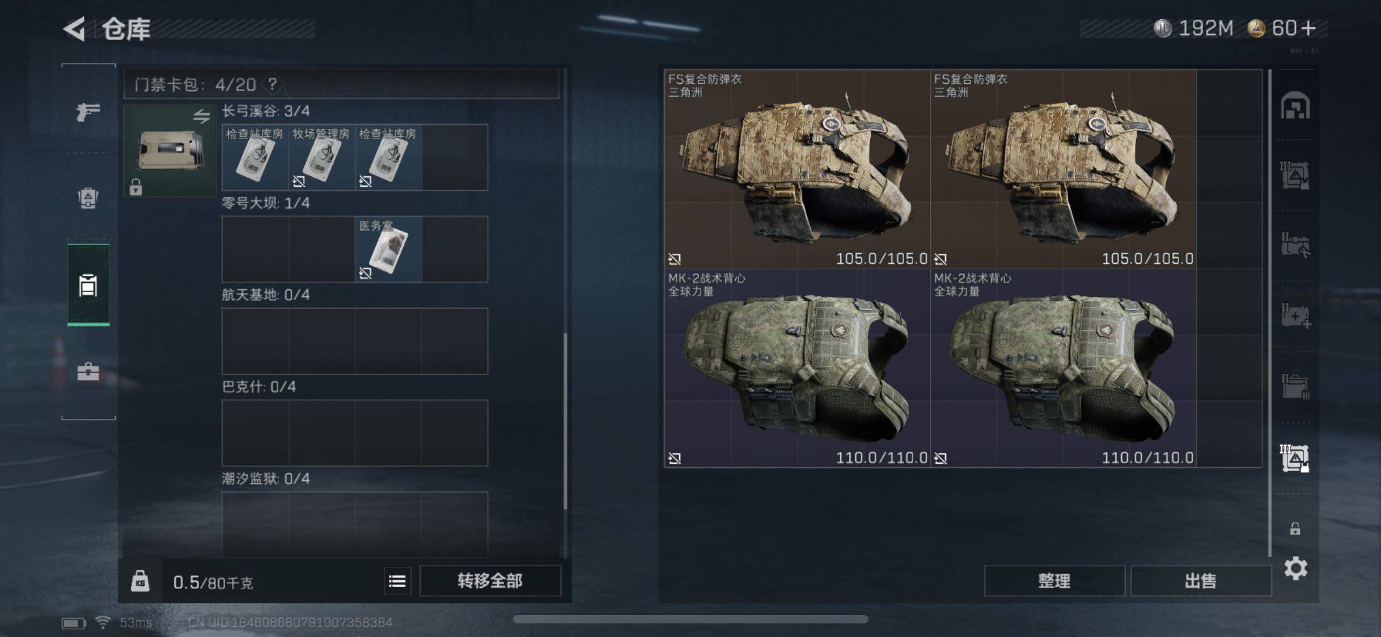Screen dimensions: 1381x637
Task: Select the backpack gear category icon
Action: pyautogui.click(x=88, y=198)
